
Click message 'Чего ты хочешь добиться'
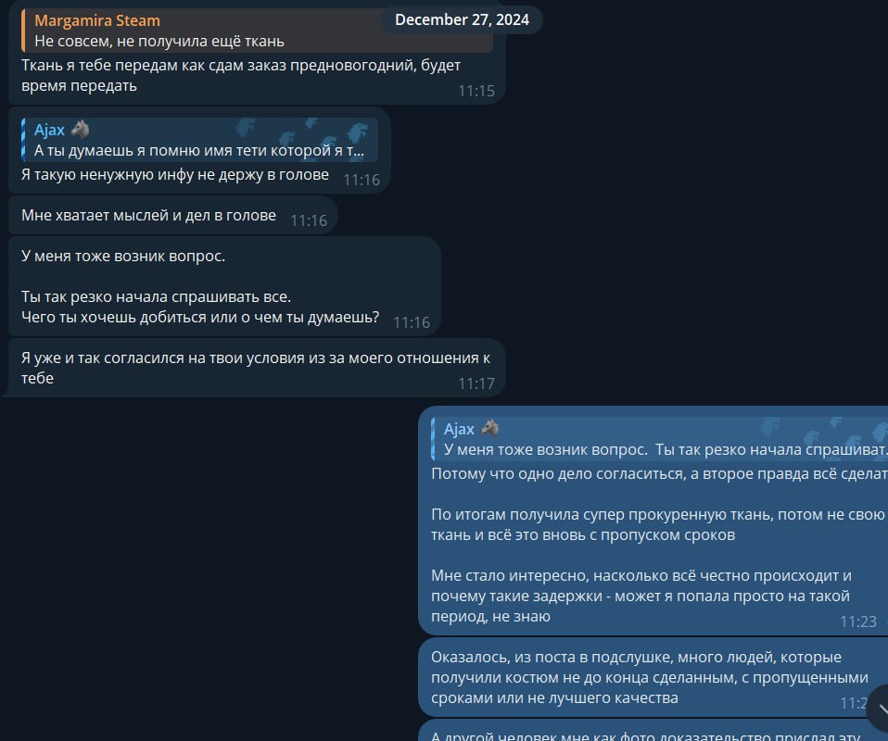[x=200, y=317]
